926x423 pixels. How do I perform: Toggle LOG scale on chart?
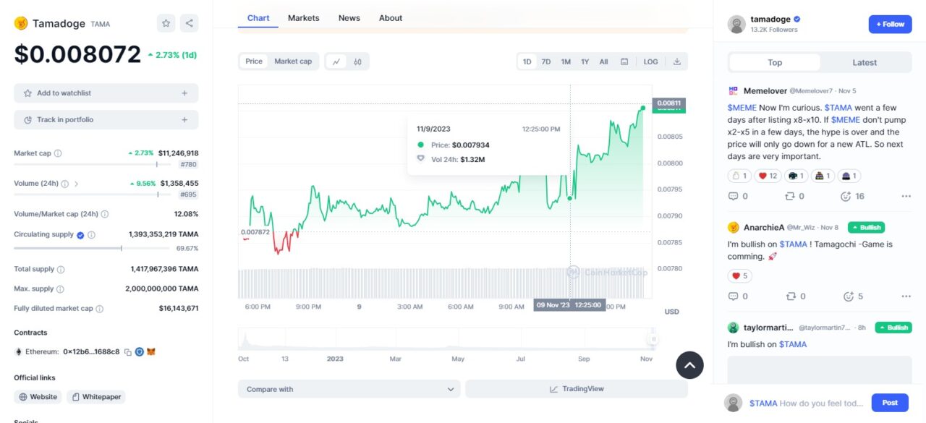[651, 61]
